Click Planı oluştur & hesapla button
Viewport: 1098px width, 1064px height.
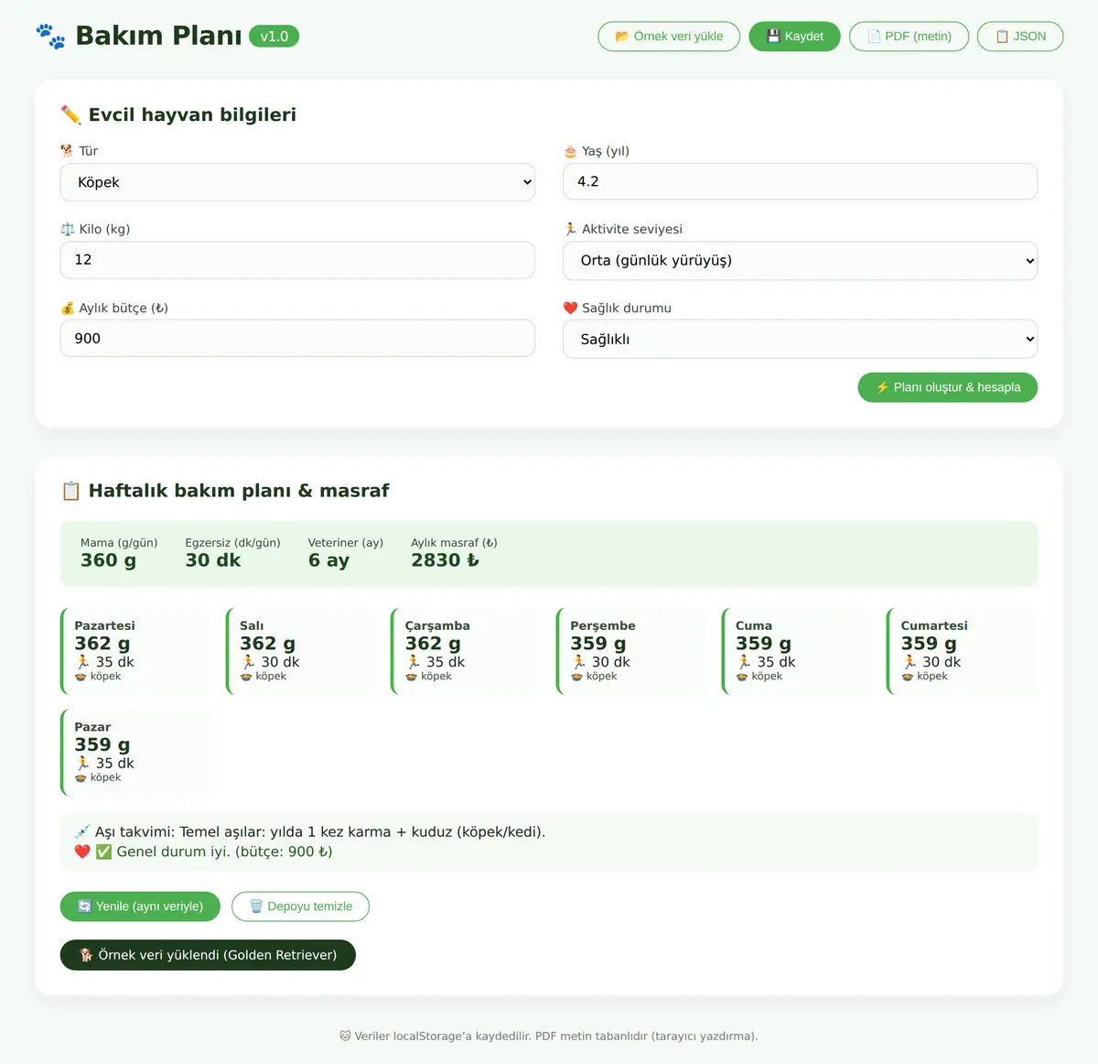point(948,387)
